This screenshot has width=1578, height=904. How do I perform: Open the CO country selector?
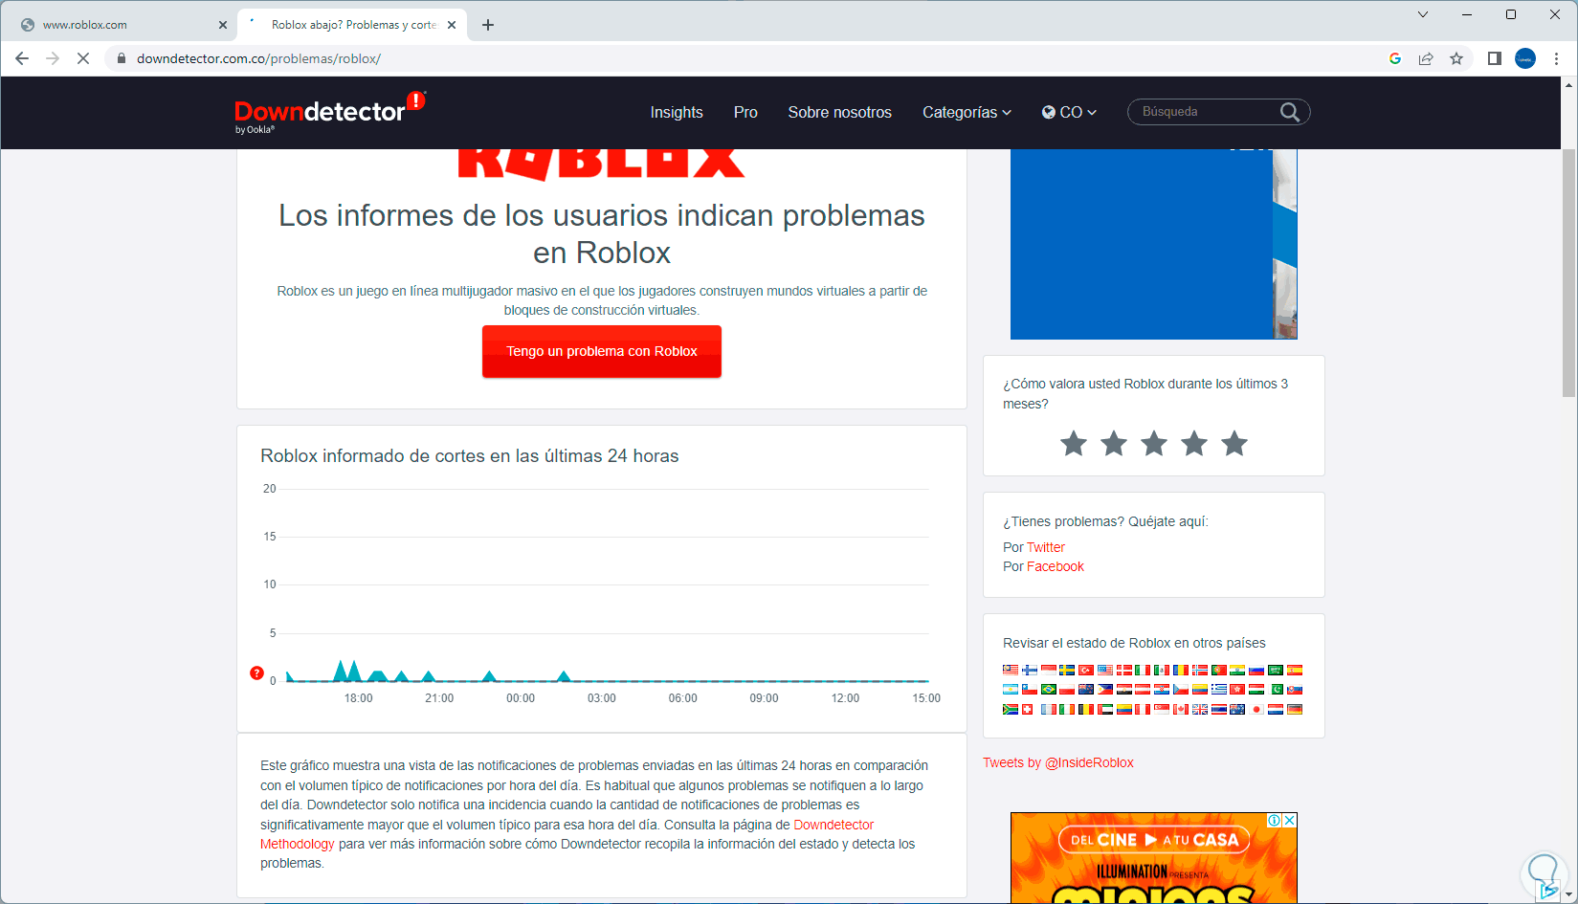point(1069,112)
